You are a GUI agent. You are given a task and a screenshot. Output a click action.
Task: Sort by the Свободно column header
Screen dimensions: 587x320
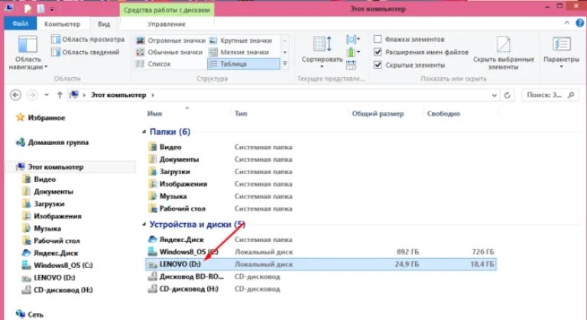pos(443,113)
